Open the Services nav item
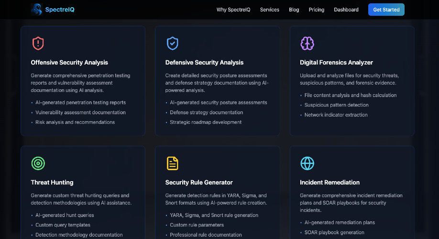 click(x=269, y=10)
